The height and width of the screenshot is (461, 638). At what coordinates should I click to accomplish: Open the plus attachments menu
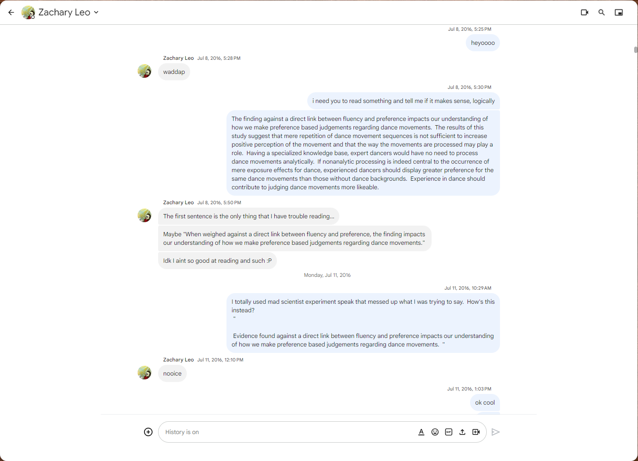[x=148, y=432]
